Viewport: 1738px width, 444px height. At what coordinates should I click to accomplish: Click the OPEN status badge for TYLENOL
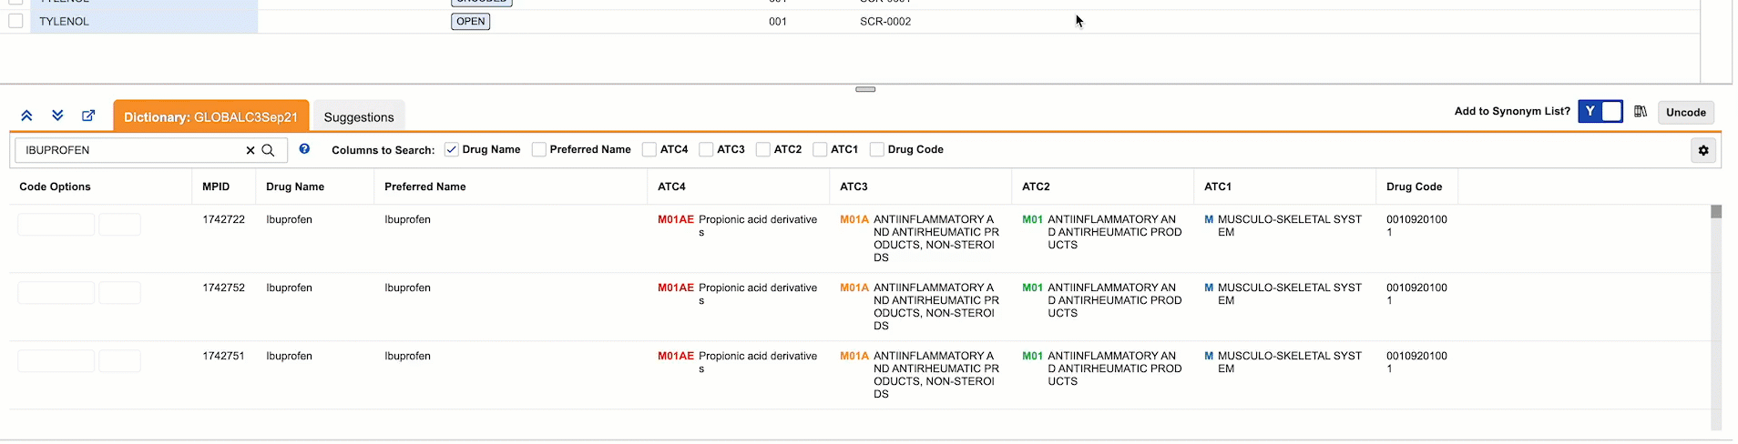click(470, 22)
